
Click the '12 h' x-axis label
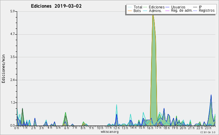click(x=116, y=128)
